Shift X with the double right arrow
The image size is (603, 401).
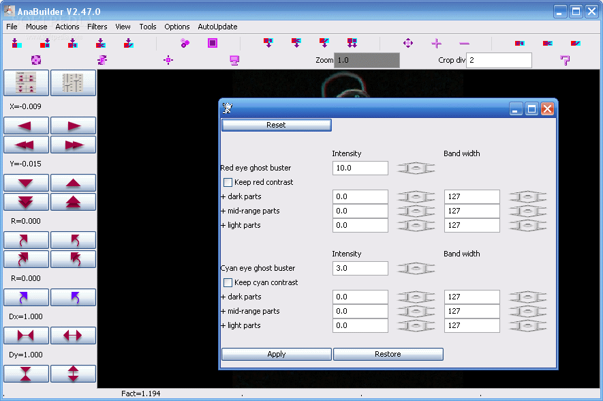tap(73, 145)
